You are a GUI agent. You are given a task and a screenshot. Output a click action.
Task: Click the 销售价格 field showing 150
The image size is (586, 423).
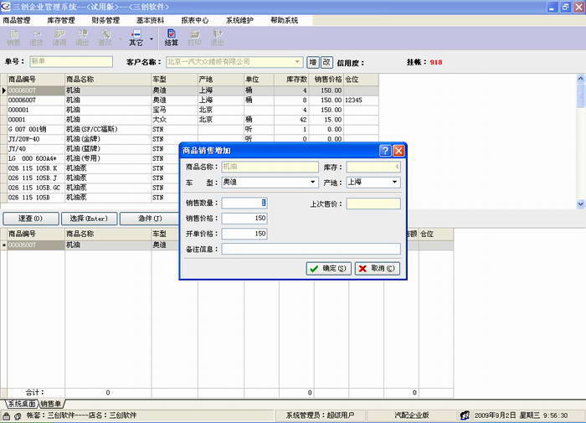tap(244, 218)
